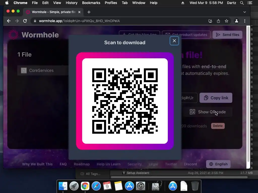
Task: Bookmark this page with the star icon
Action: (227, 21)
